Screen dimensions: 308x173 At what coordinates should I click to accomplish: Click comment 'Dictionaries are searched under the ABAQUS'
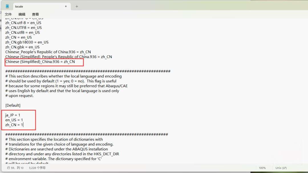point(56,149)
